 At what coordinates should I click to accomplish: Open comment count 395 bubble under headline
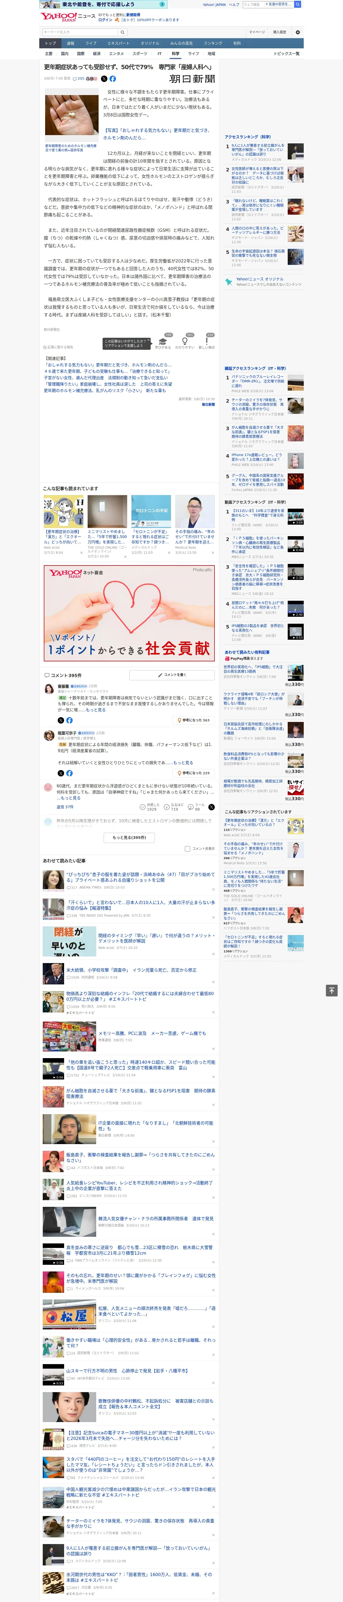pos(79,79)
